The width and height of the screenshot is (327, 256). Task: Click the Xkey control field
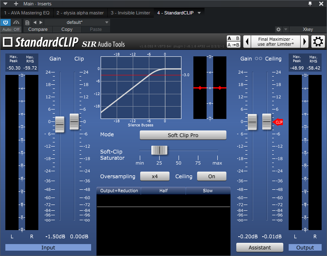(x=308, y=29)
